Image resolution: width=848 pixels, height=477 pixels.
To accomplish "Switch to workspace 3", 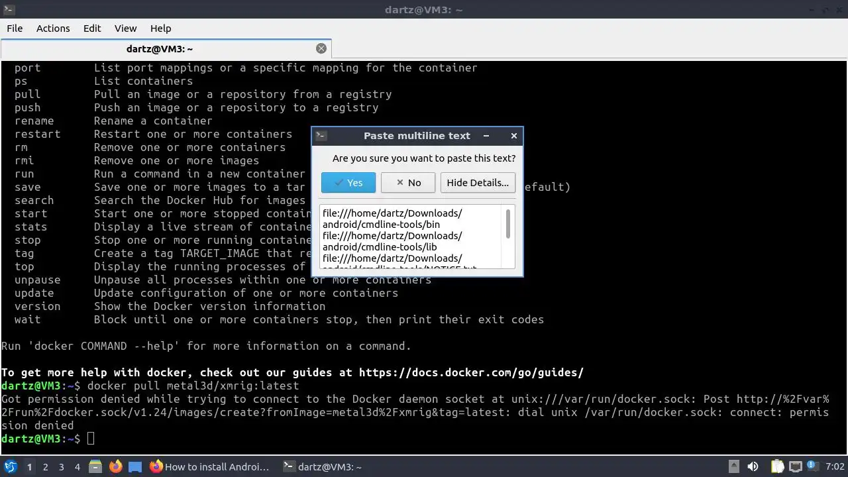I will [61, 466].
